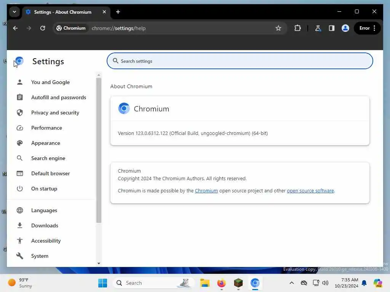Maximize the Chromium window
This screenshot has height=292, width=390.
pos(356,11)
